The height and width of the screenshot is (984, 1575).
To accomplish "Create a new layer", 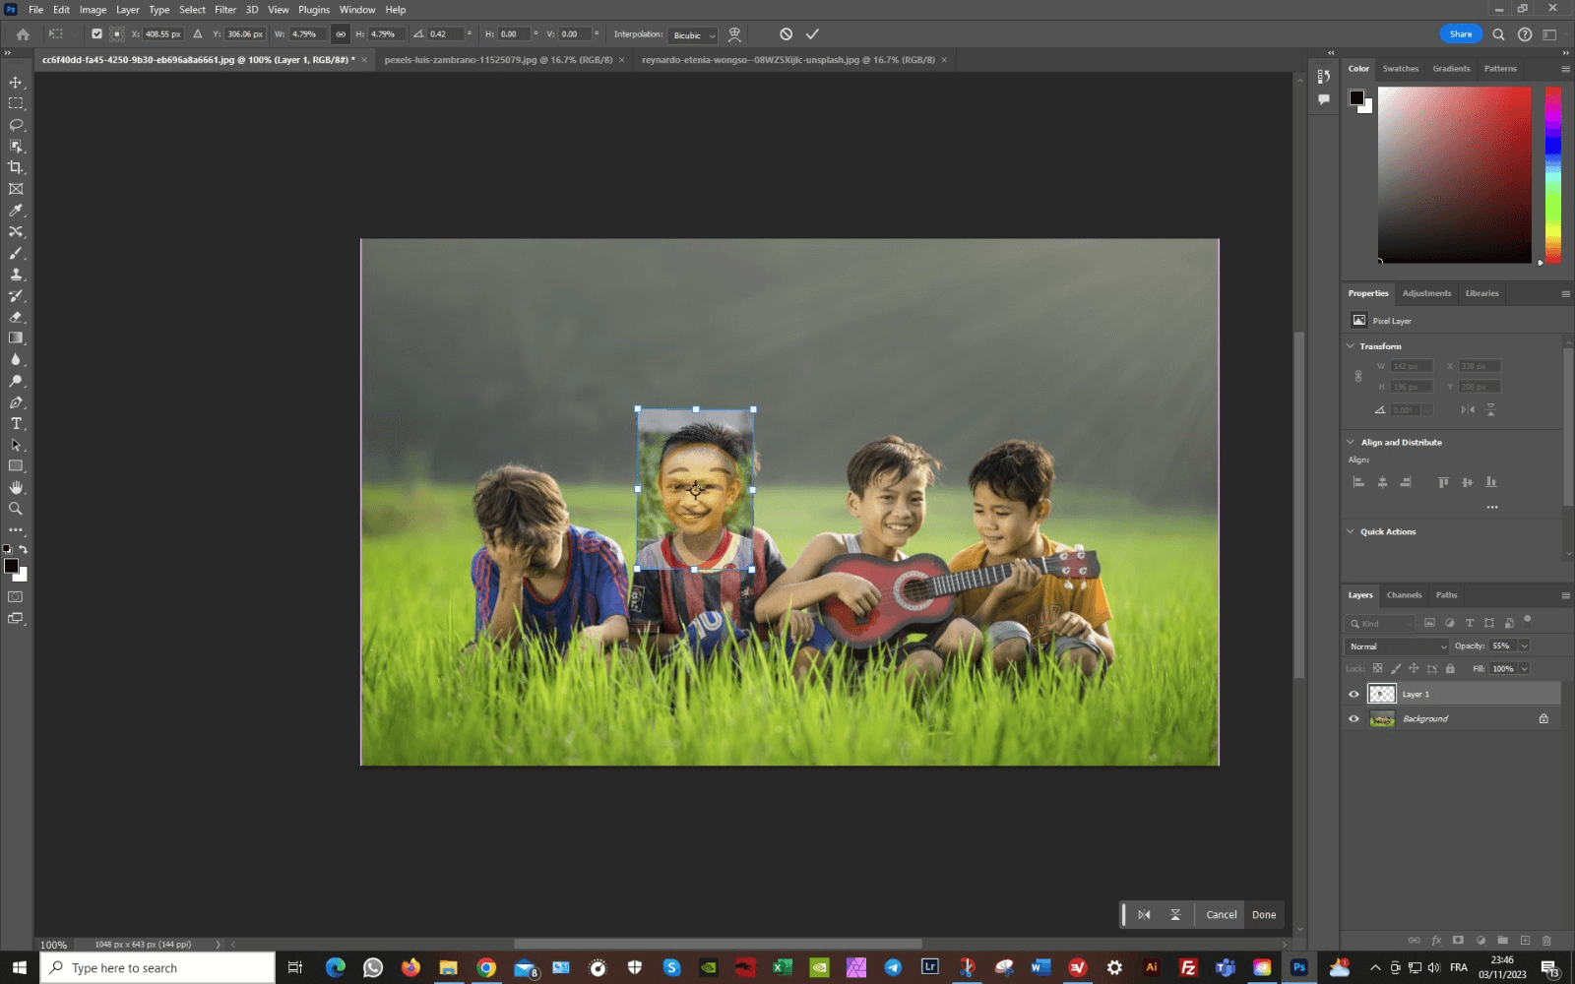I will point(1525,941).
